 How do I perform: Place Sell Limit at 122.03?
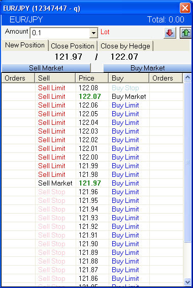[52, 131]
